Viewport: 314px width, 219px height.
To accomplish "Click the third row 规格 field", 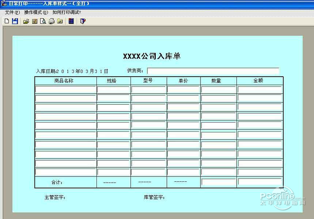I will 113,107.
